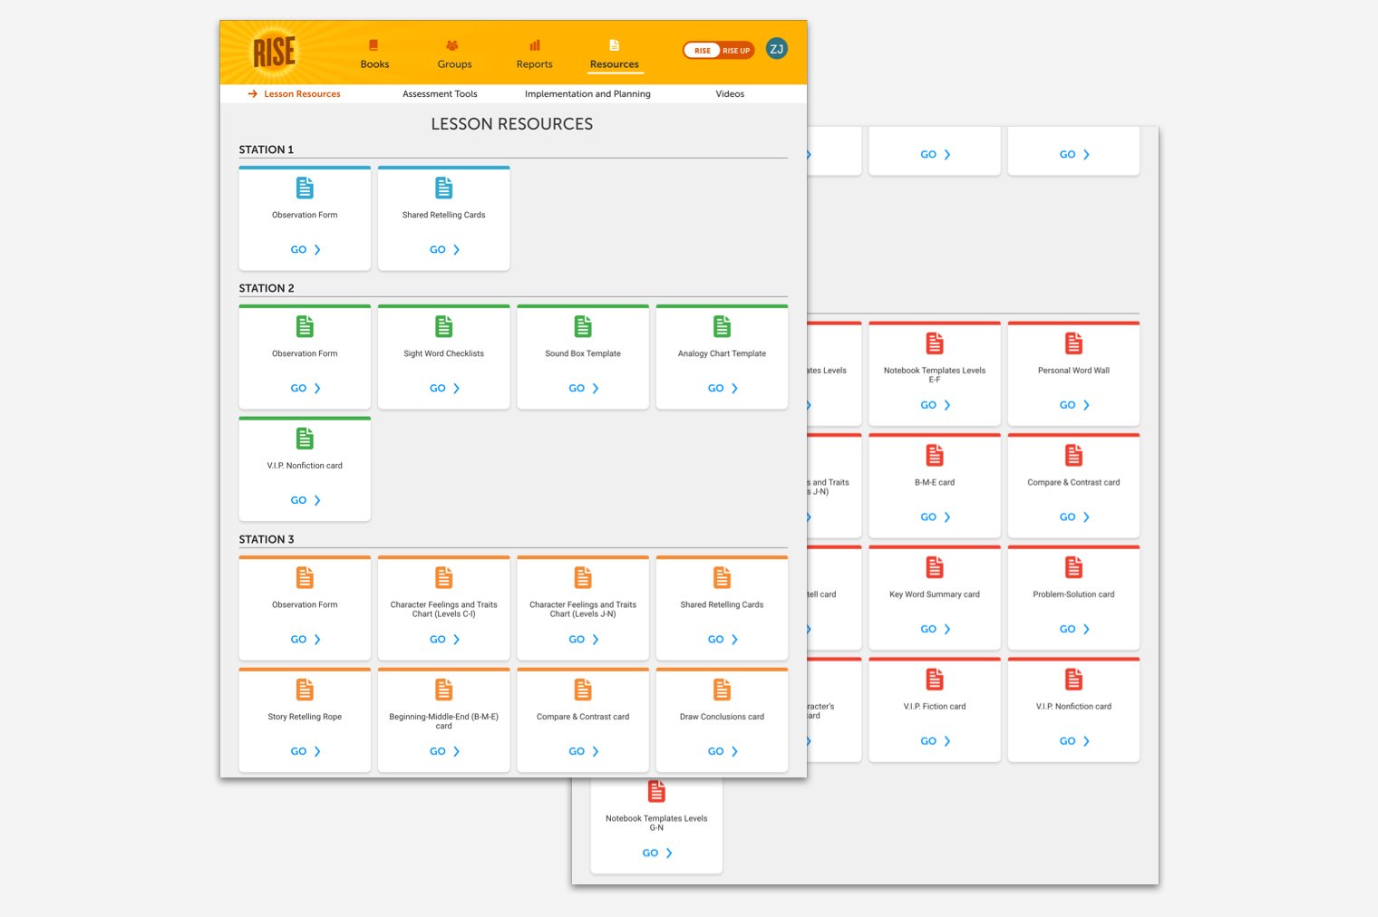Click the Personal Word Wall document icon
The width and height of the screenshot is (1378, 917).
point(1073,344)
